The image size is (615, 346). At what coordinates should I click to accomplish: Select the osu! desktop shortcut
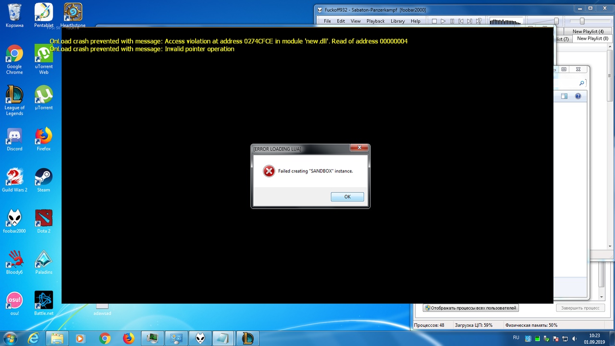[x=14, y=303]
